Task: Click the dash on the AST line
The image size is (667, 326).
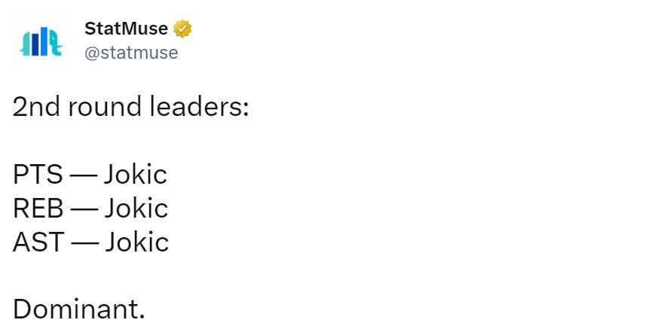Action: 84,242
